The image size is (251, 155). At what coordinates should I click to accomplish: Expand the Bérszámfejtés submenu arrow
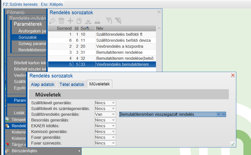click(x=79, y=151)
